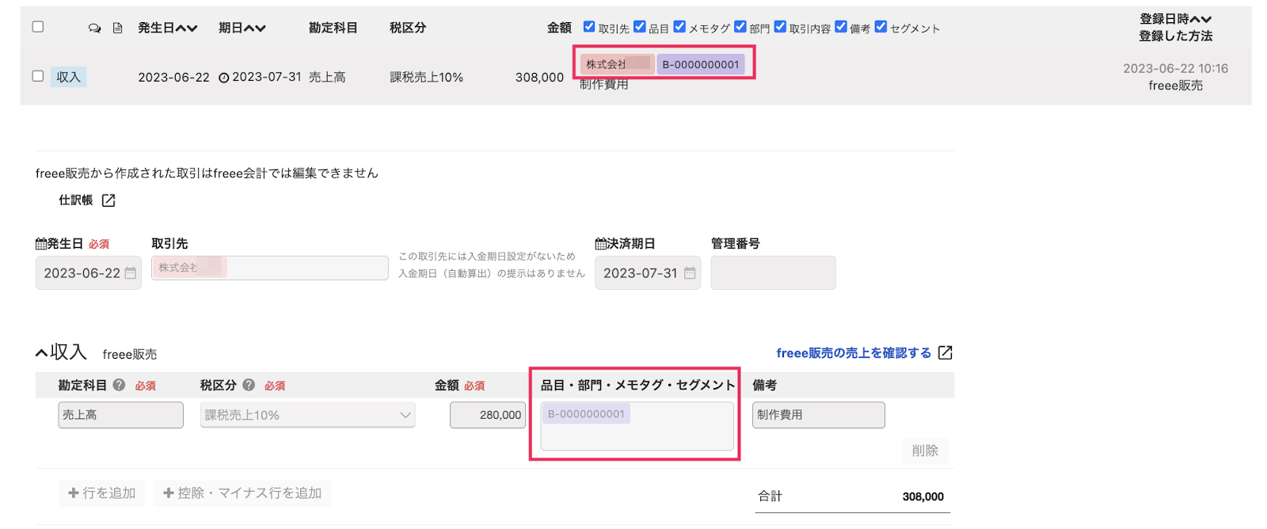Click the 発生日 date input 2023-06-22

[x=89, y=273]
